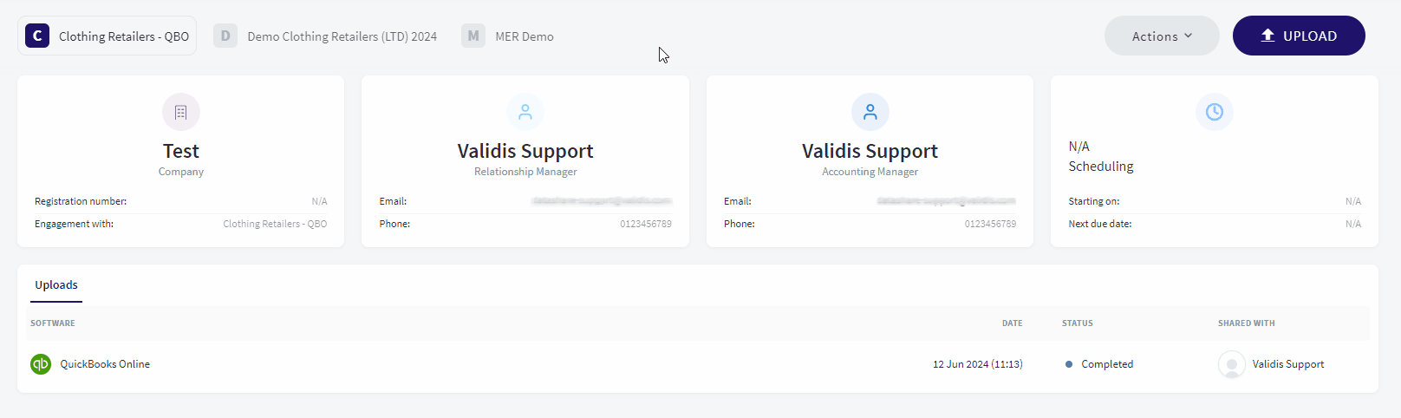
Task: Expand the Actions dropdown
Action: [1162, 36]
